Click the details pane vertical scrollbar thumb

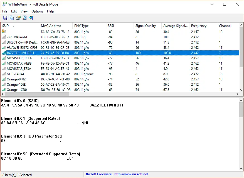point(241,110)
